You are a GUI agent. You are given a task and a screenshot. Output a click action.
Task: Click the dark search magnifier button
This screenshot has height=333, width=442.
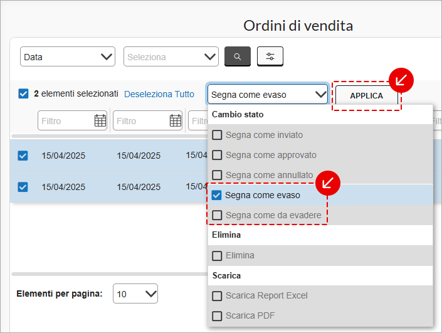[x=238, y=56]
